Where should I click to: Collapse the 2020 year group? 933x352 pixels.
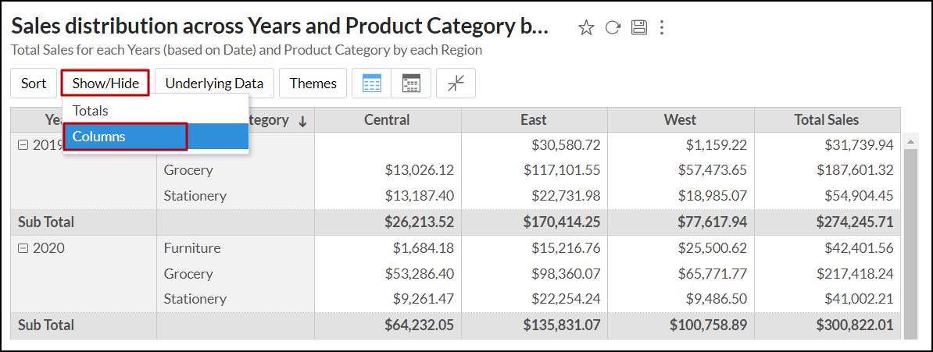click(x=23, y=248)
